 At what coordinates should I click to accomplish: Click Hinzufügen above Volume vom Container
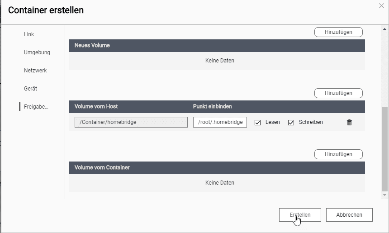338,154
